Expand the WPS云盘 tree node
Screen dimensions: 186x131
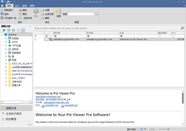[x=6, y=45]
